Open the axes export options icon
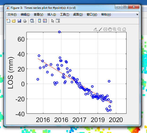Image resolution: width=147 pixels, height=133 pixels. 95,29
